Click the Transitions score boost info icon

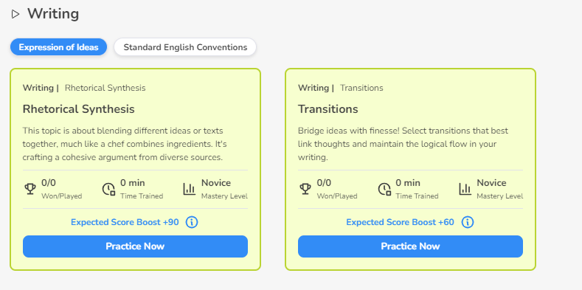tap(468, 222)
